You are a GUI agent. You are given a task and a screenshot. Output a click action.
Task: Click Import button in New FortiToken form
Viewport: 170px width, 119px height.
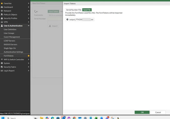[53, 26]
